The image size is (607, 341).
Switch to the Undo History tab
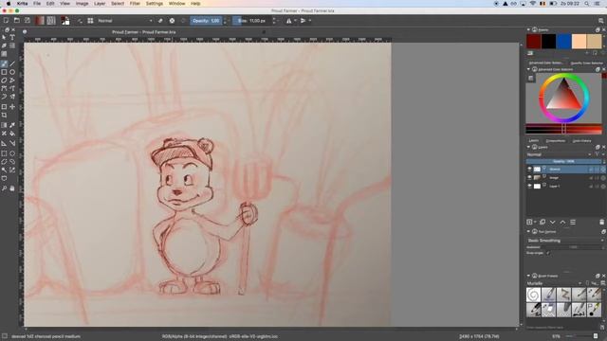[x=581, y=141]
